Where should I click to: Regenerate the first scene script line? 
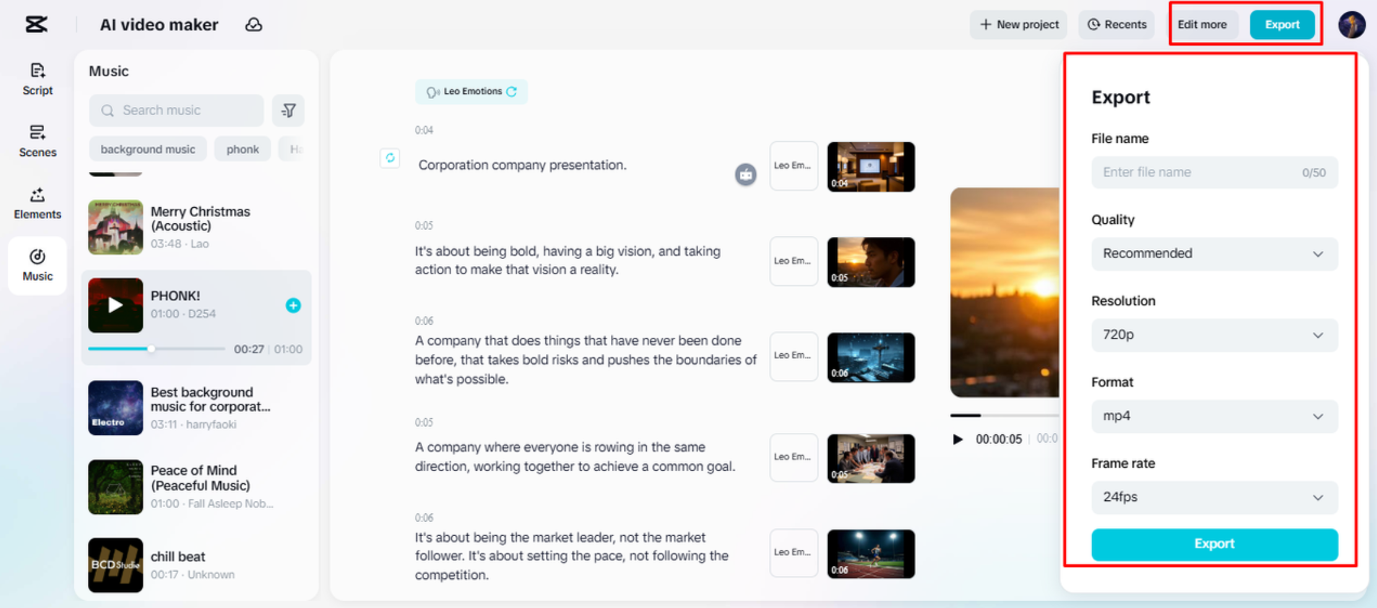pyautogui.click(x=390, y=159)
